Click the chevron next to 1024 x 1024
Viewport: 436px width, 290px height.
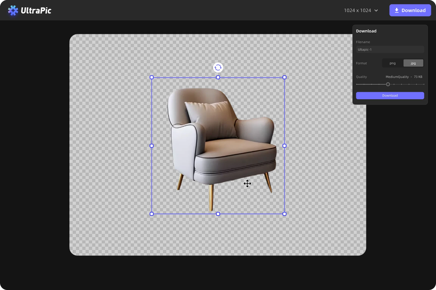click(x=376, y=11)
